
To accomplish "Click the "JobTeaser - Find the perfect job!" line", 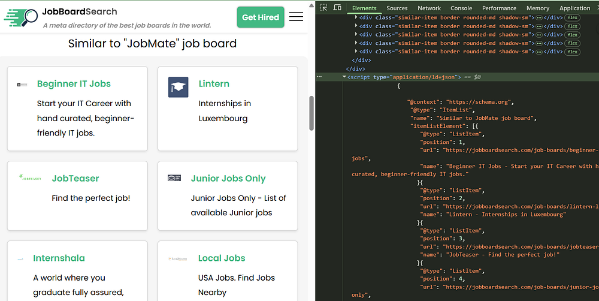I will point(490,254).
